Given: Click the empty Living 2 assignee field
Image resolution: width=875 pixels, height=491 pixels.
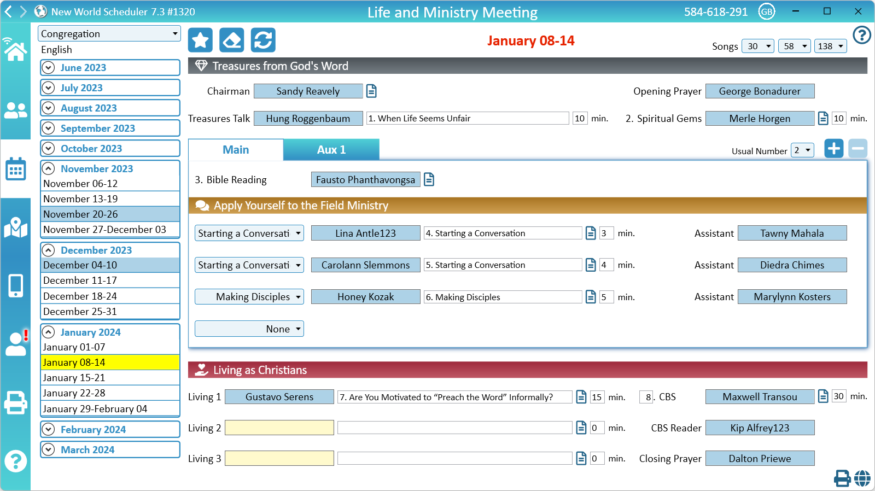Looking at the screenshot, I should (x=279, y=428).
